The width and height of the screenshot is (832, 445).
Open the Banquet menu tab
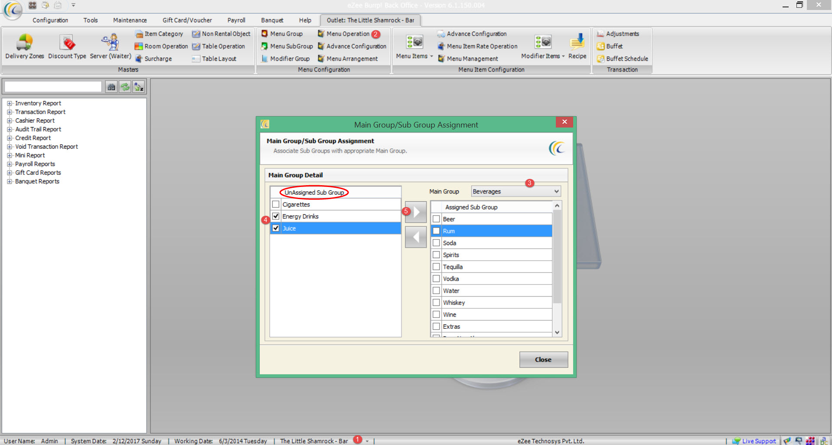tap(272, 20)
